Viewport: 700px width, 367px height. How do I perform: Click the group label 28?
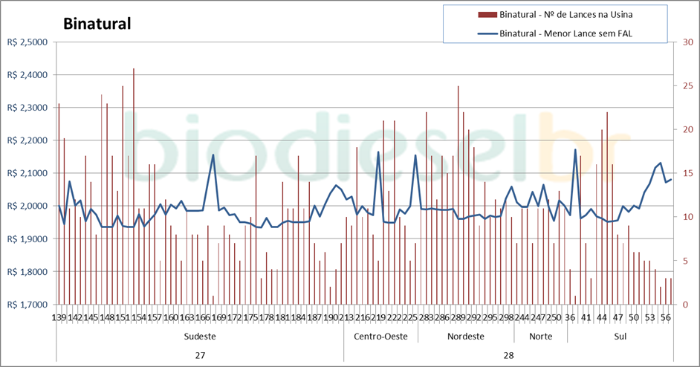coord(508,355)
